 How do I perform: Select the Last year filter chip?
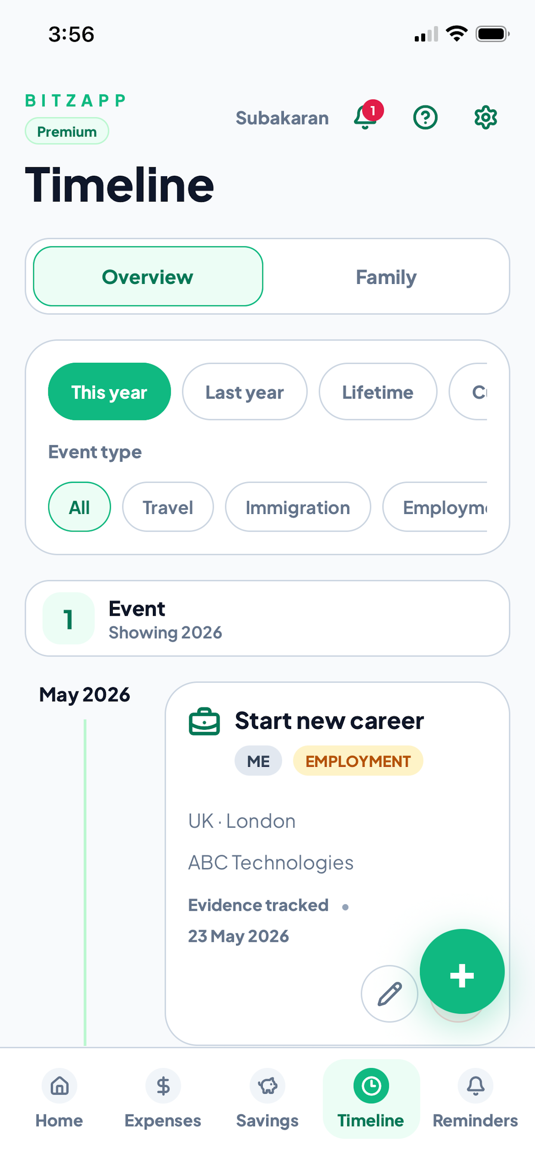(245, 392)
